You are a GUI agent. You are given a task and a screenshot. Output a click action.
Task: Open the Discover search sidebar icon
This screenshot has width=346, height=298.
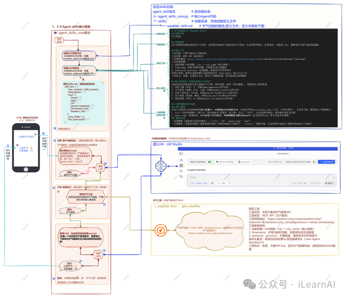coord(181,176)
